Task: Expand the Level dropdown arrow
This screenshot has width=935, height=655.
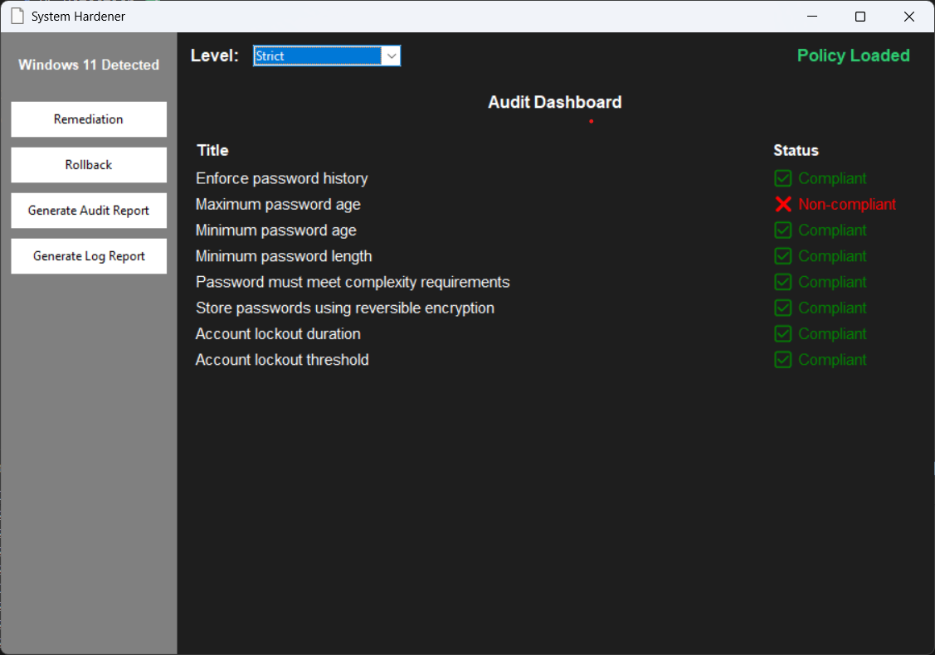Action: click(392, 56)
